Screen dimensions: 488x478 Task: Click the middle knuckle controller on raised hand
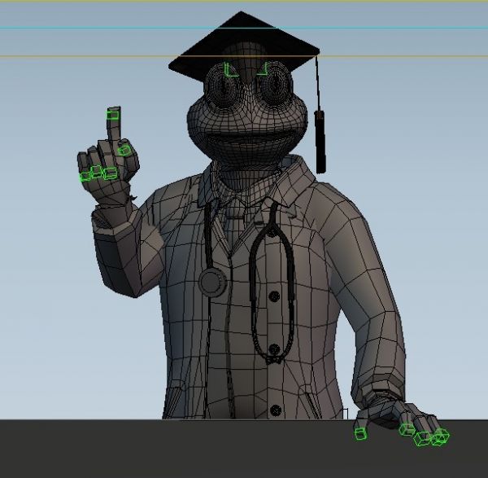[97, 172]
